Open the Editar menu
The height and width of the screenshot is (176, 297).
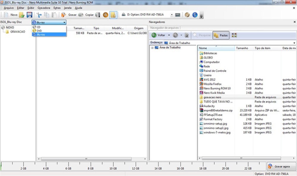coord(21,8)
